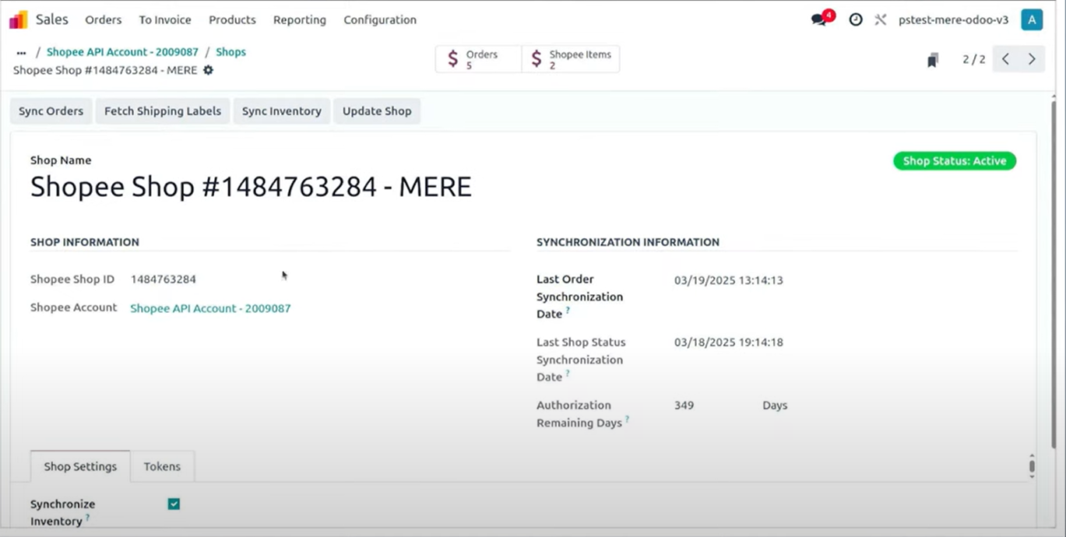Click help mark beside Last Shop Status Synchronization Date

click(x=568, y=374)
